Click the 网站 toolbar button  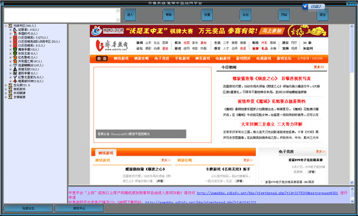click(284, 15)
